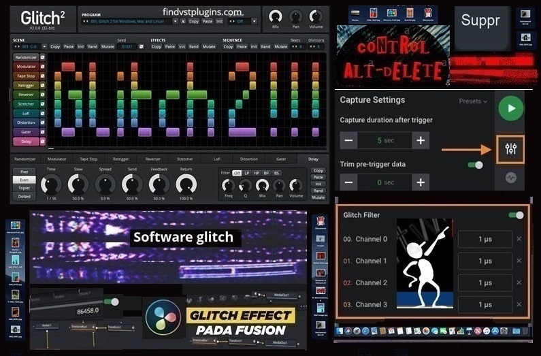The height and width of the screenshot is (356, 541).
Task: Switch to the Stretcher tab
Action: click(185, 159)
